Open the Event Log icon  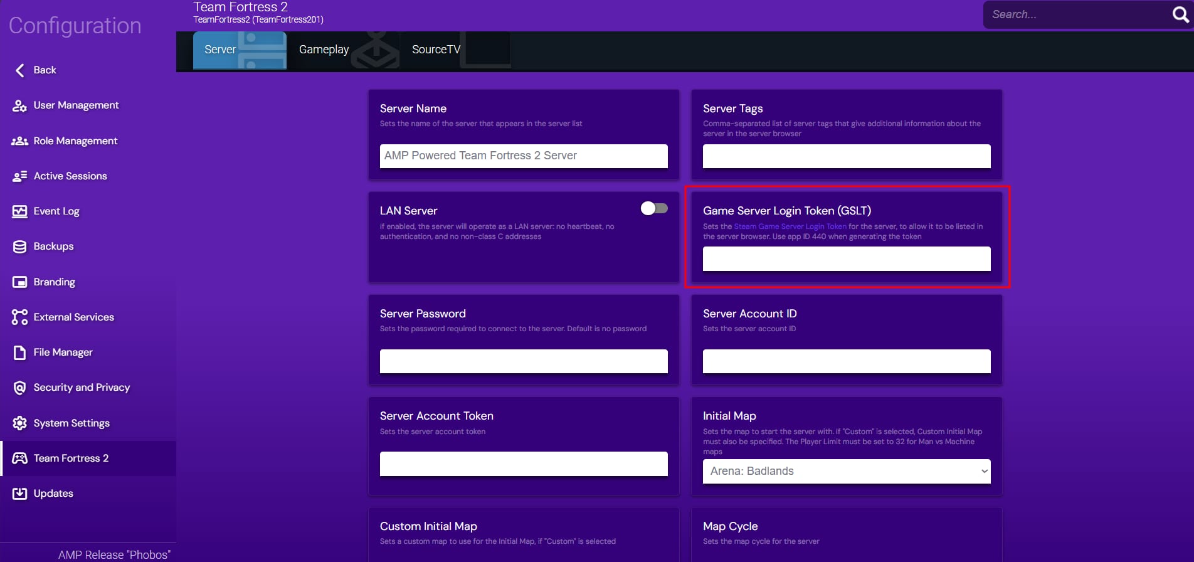point(20,211)
